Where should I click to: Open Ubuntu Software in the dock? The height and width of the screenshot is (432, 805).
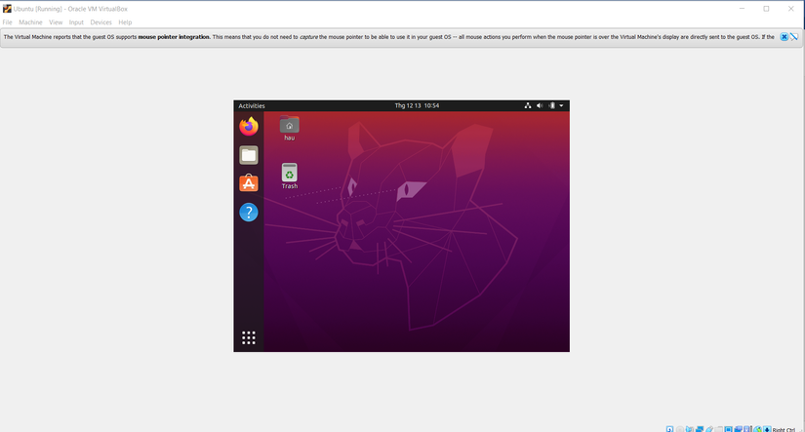(249, 183)
